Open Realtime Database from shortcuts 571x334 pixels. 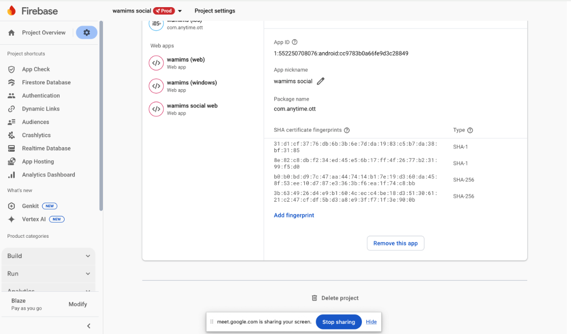click(46, 148)
